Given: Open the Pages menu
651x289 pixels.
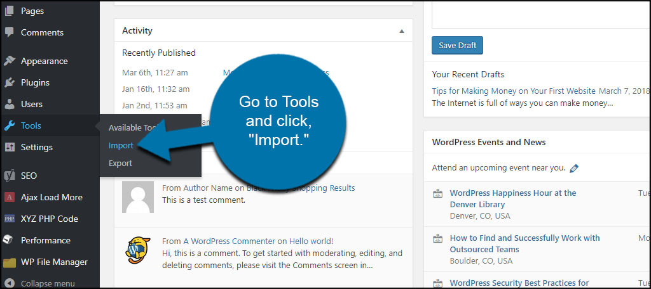Looking at the screenshot, I should pyautogui.click(x=32, y=11).
